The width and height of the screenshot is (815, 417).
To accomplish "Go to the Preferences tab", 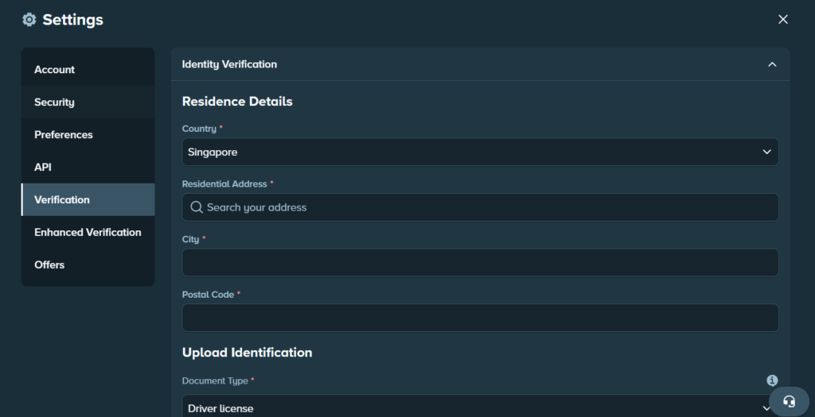I will coord(88,135).
